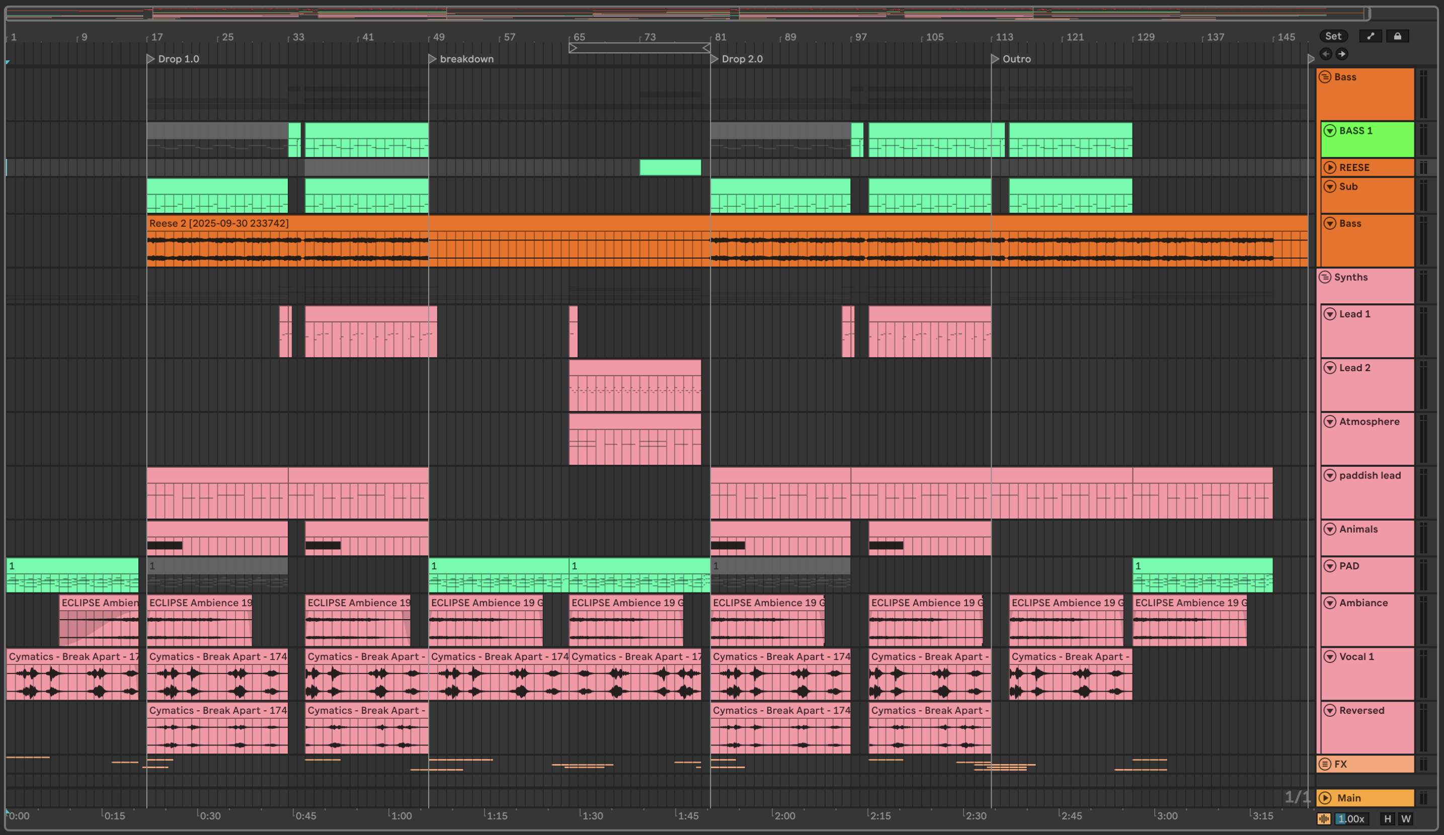Click the lock envelopes padlock icon
Image resolution: width=1444 pixels, height=835 pixels.
pyautogui.click(x=1397, y=36)
